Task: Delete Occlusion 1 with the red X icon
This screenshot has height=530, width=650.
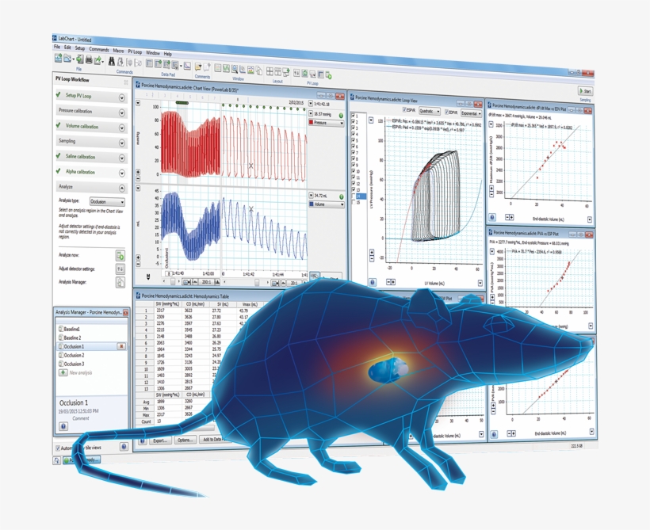Action: [121, 346]
